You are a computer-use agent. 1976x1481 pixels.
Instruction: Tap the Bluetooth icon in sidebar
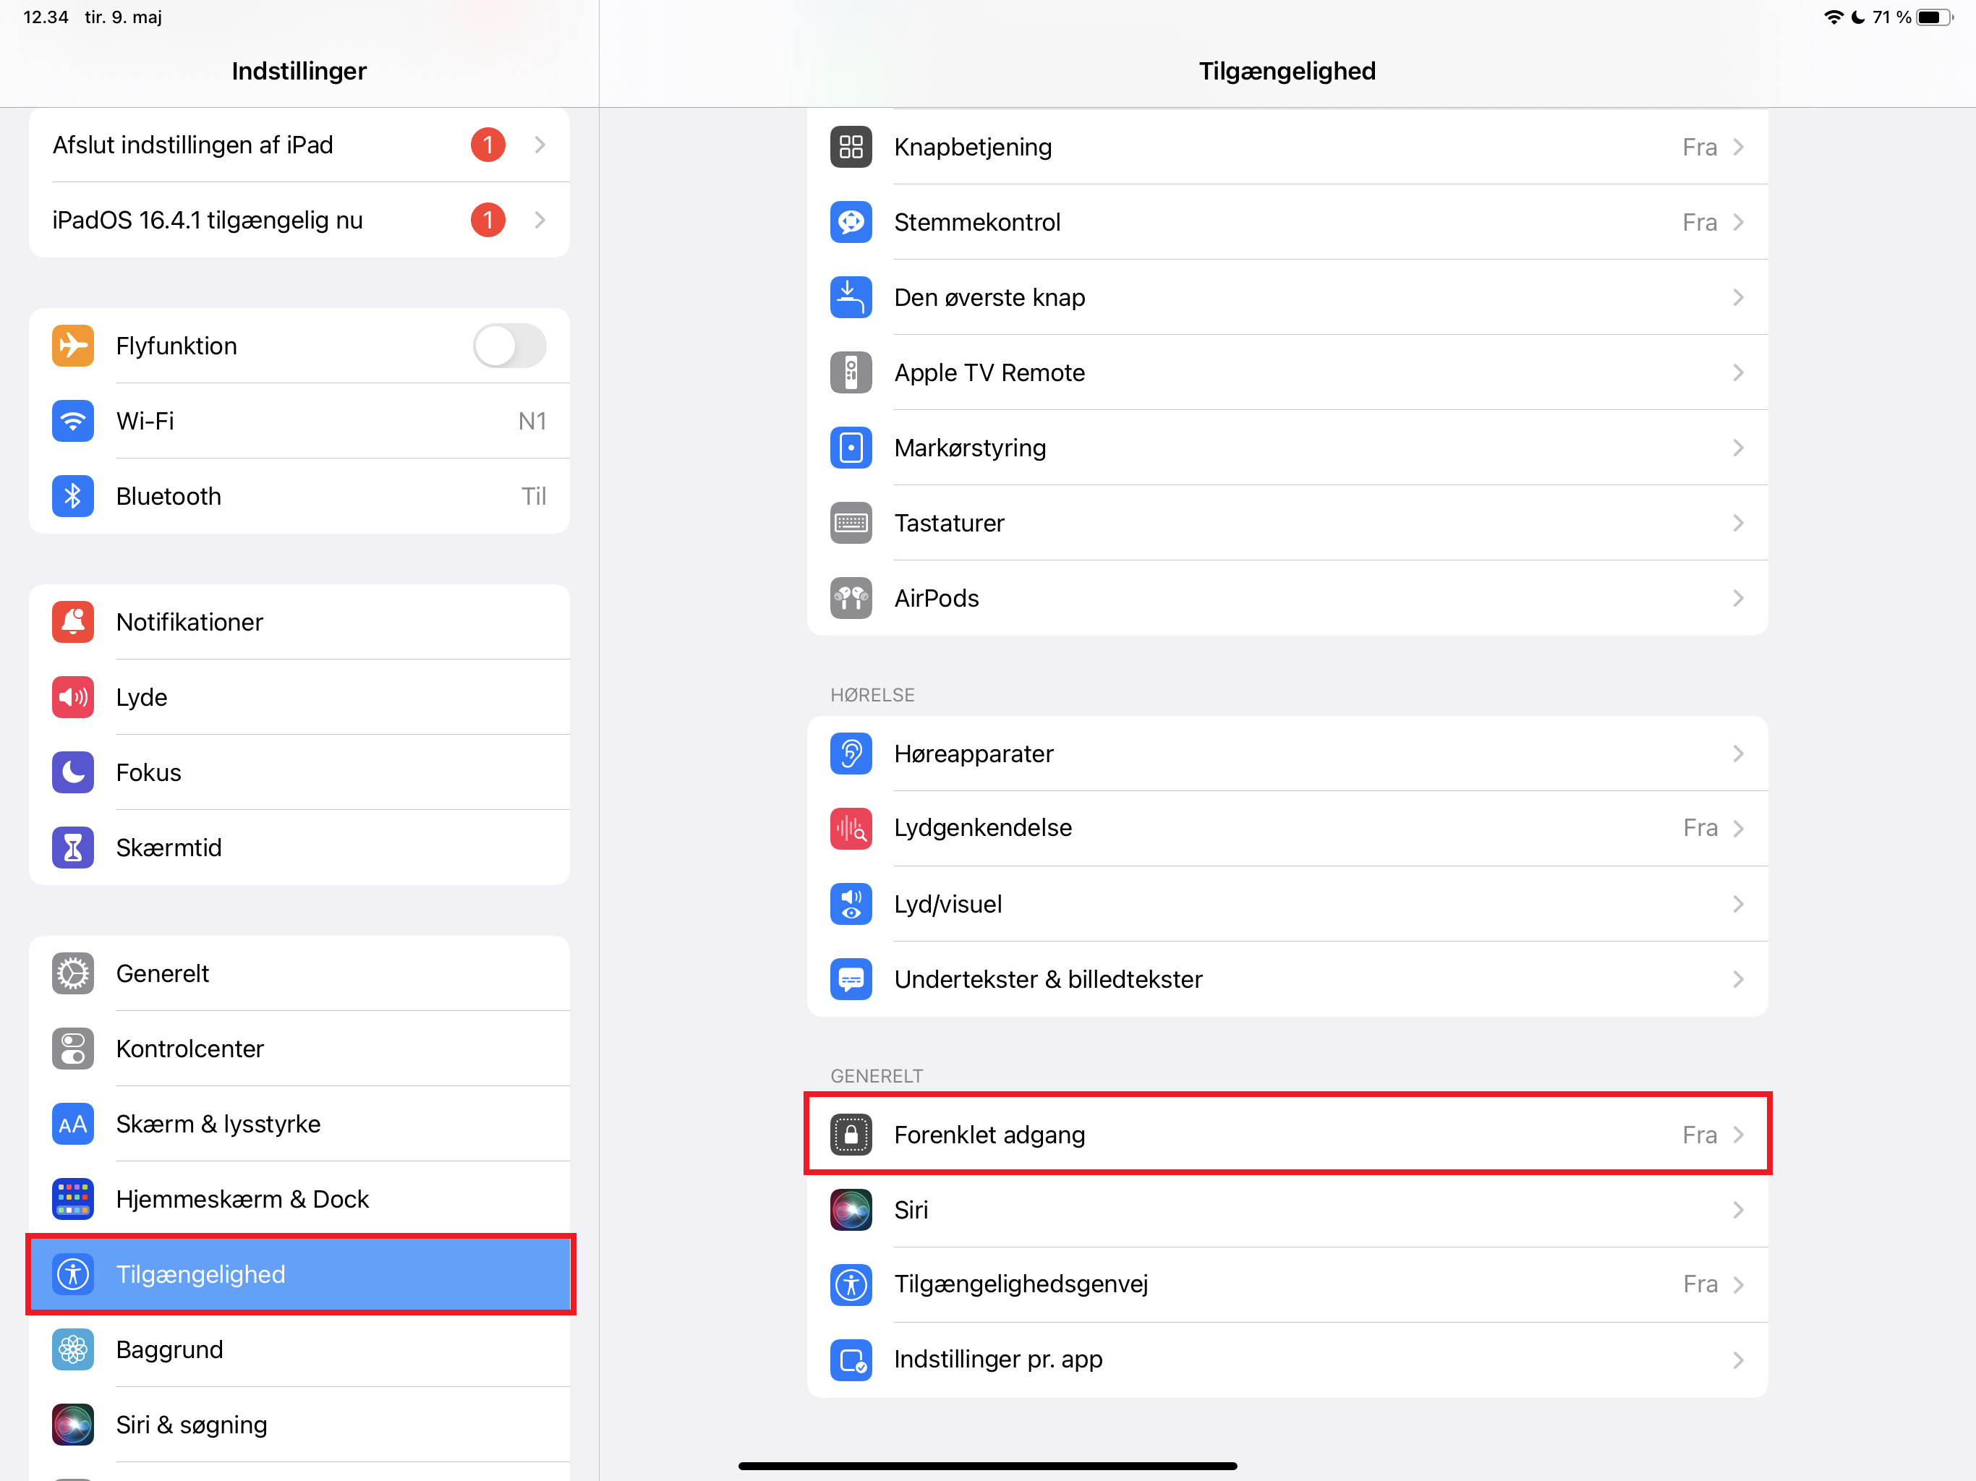(72, 496)
